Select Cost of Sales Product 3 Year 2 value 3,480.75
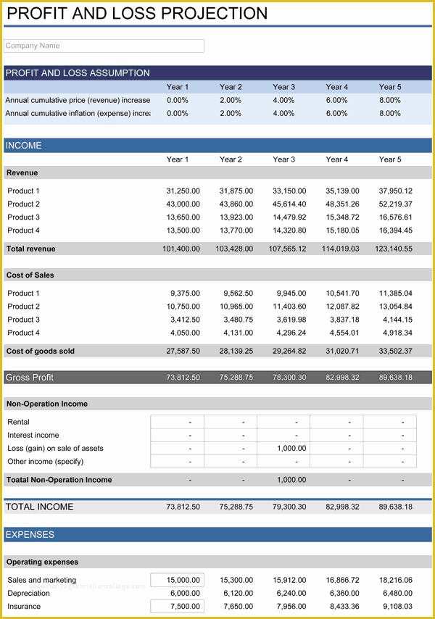The width and height of the screenshot is (435, 619). [x=238, y=320]
